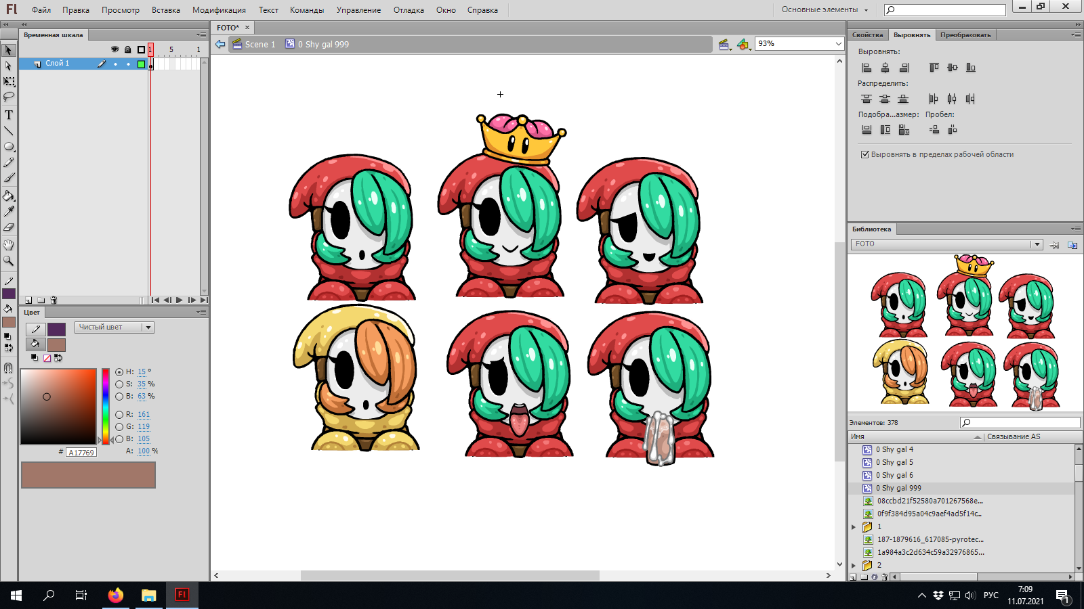Go back to parent with the blue arrow
This screenshot has height=609, width=1084.
tap(220, 44)
